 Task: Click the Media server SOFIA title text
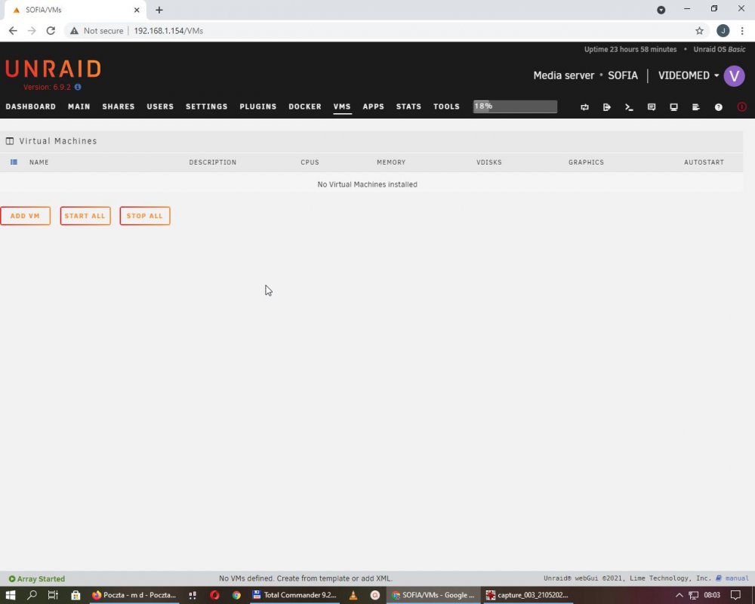pyautogui.click(x=586, y=75)
